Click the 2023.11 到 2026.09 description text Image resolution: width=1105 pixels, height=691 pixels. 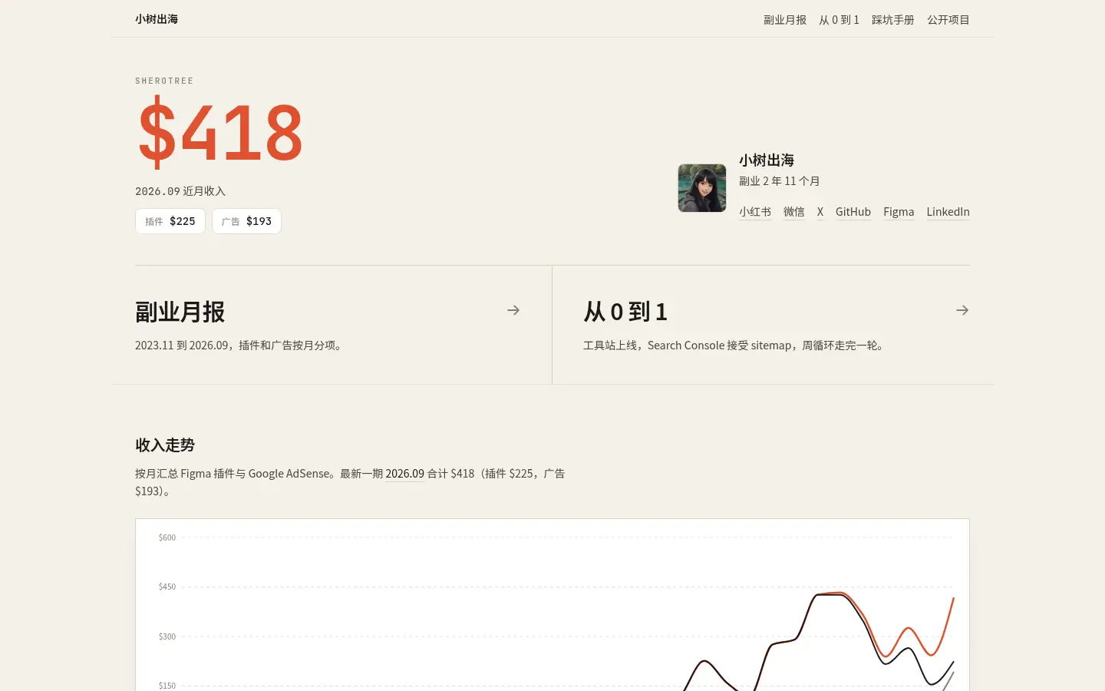tap(240, 345)
